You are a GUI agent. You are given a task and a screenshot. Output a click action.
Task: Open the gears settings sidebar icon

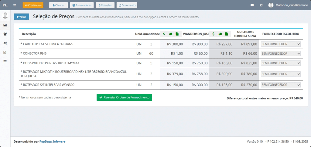point(5,43)
